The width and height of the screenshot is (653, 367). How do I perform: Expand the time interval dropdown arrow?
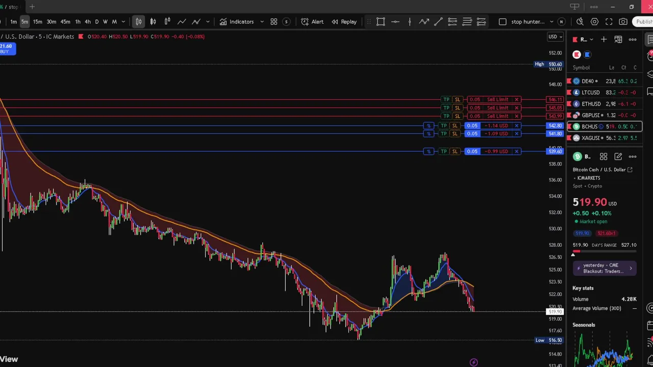click(123, 21)
